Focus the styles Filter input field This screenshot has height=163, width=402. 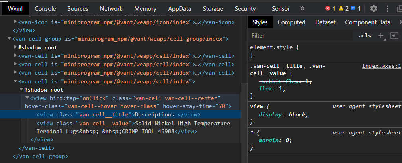click(301, 35)
